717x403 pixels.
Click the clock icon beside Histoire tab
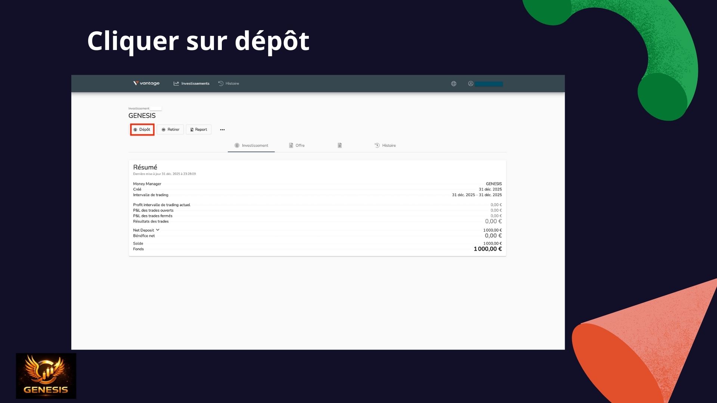click(377, 146)
